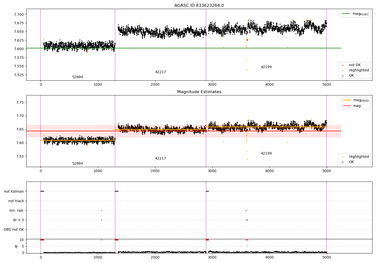Click the 'Ion. rad.' axis label
Screen dimensions: 376x263
[x=17, y=211]
